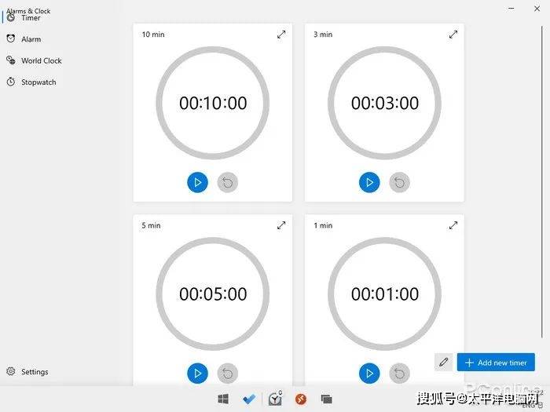Select the 00:03:00 timer display
Screen dimensions: 550x412
pyautogui.click(x=385, y=103)
